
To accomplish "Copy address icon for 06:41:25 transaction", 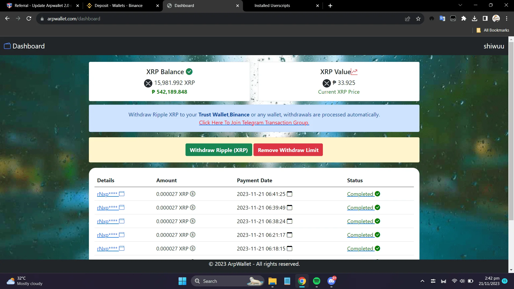I will click(x=122, y=194).
